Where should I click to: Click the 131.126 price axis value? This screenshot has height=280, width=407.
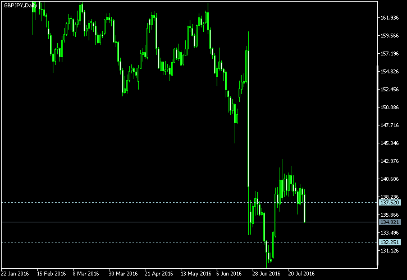[390, 251]
